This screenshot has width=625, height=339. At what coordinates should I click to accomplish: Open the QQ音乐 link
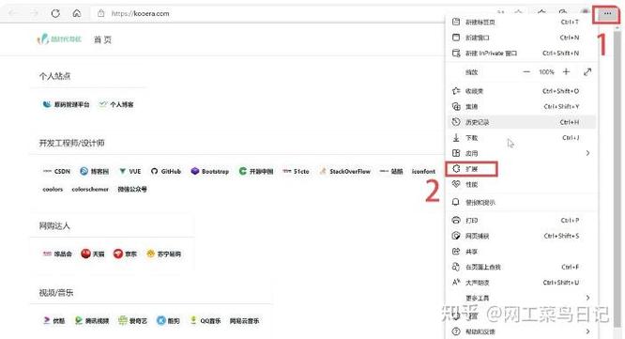click(x=206, y=320)
